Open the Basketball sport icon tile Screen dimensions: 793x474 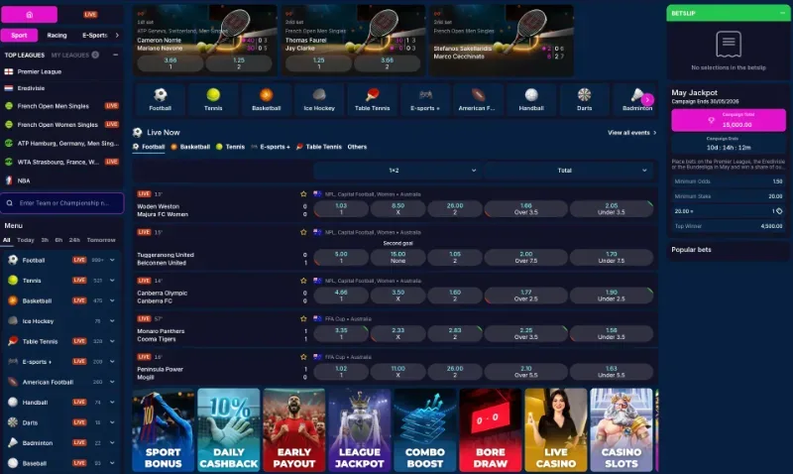266,99
